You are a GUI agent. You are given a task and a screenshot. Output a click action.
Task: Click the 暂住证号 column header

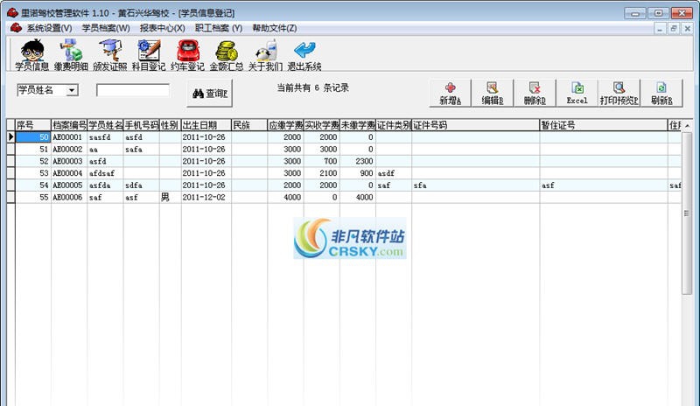click(604, 125)
